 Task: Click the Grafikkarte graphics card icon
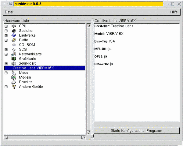[14, 58]
